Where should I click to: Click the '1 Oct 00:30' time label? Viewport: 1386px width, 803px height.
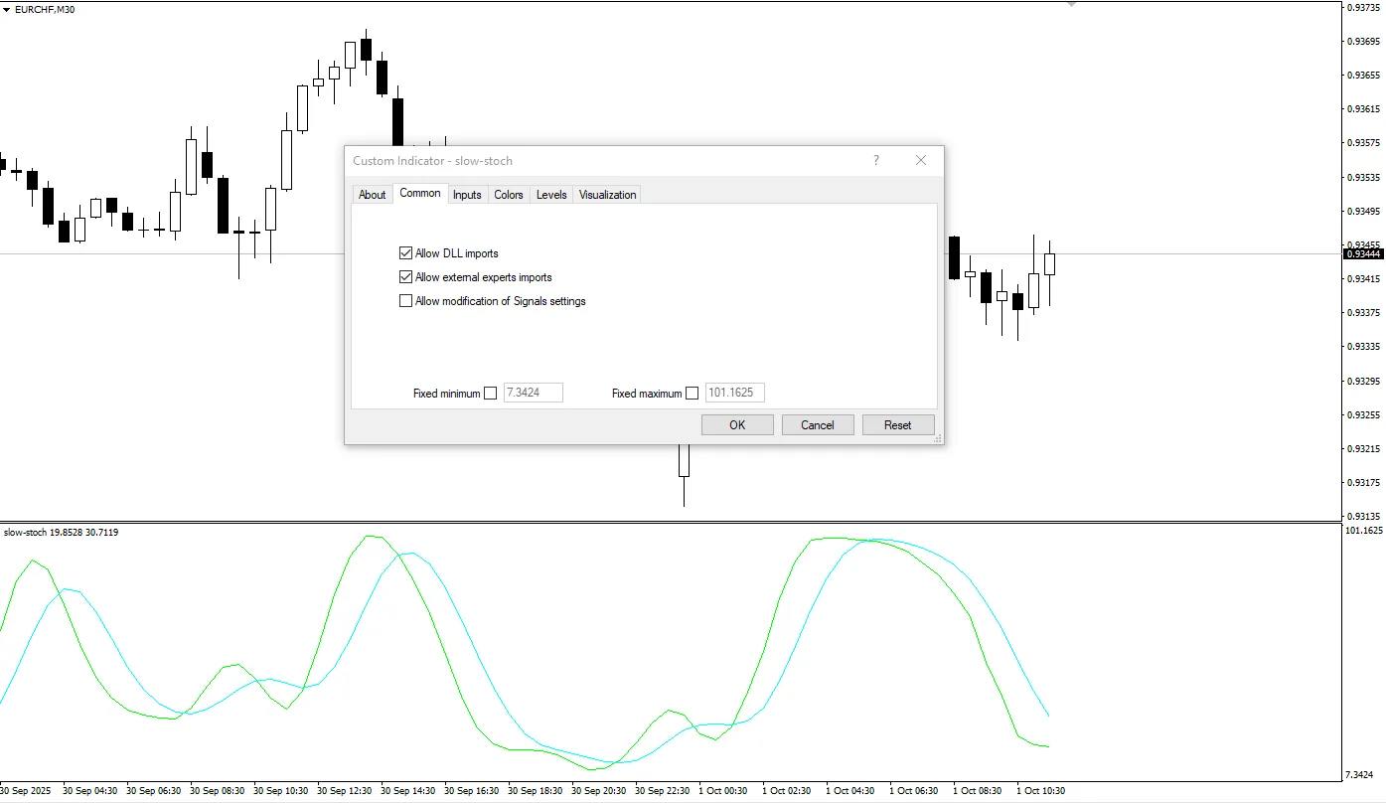tap(723, 791)
